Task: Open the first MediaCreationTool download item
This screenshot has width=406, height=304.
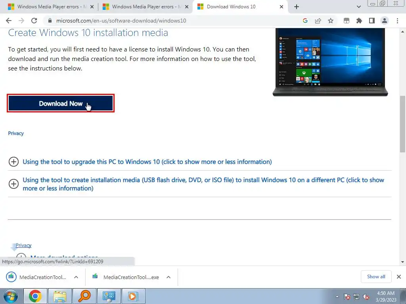Action: point(36,277)
